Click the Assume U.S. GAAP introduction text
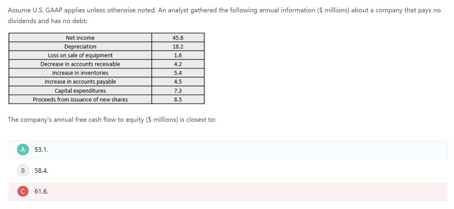Viewport: 454px width, 209px height. (x=224, y=16)
